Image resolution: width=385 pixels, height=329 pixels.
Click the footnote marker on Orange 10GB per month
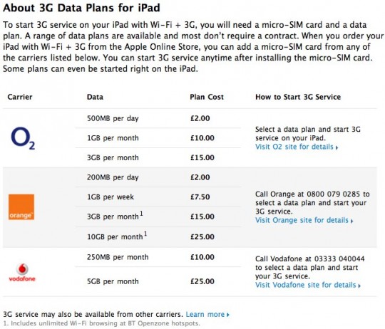[x=145, y=234]
